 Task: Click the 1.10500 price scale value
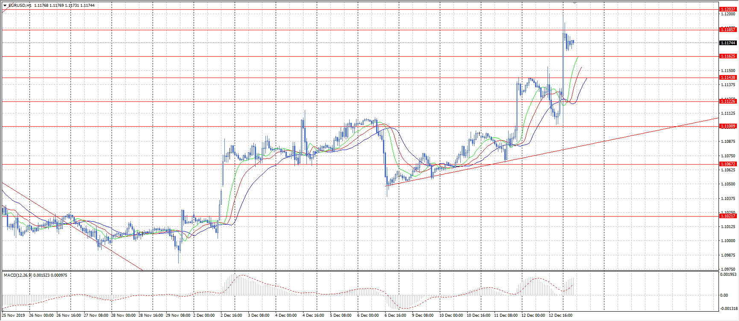coord(728,184)
